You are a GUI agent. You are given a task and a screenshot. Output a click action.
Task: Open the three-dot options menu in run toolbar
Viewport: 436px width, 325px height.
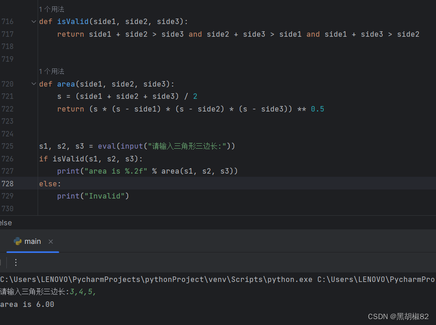pos(16,262)
